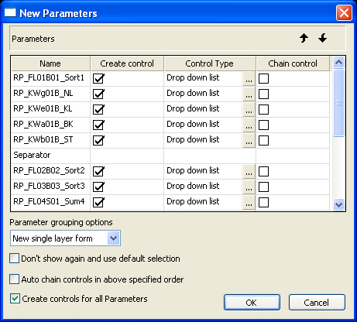Check Don't show again and use default selection
This screenshot has width=357, height=322.
[x=14, y=259]
